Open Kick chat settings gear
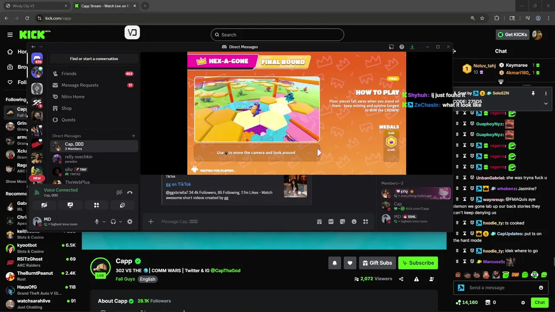555x312 pixels. (x=523, y=302)
